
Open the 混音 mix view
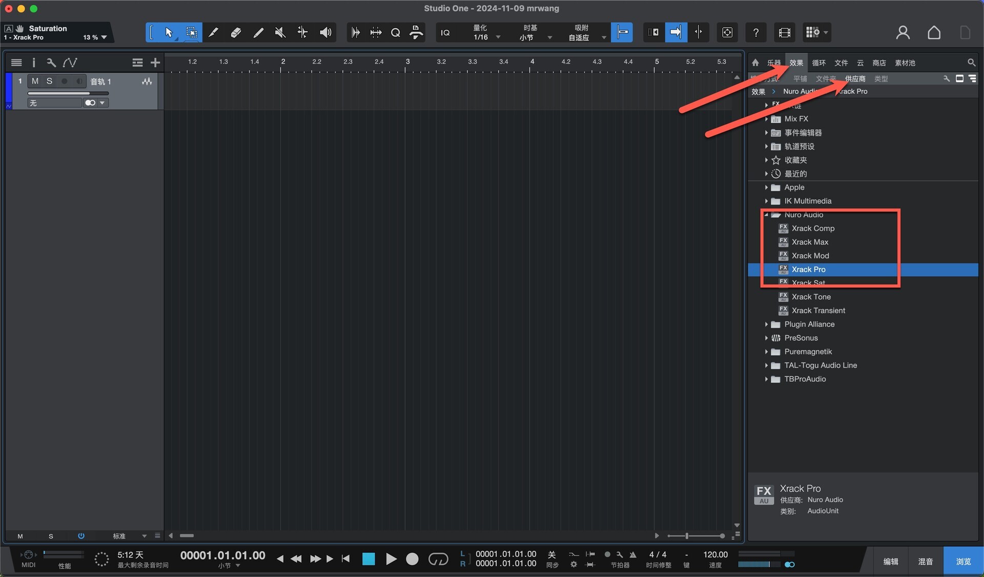[x=926, y=562]
